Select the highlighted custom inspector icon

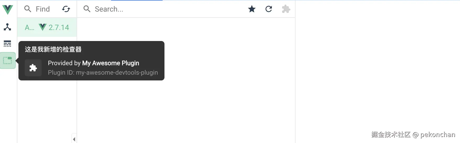[x=8, y=60]
